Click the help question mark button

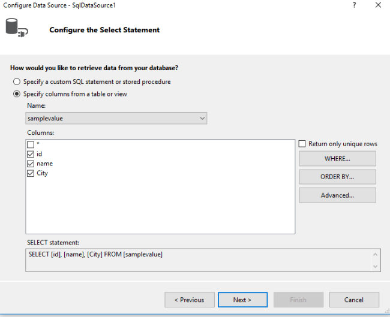354,5
